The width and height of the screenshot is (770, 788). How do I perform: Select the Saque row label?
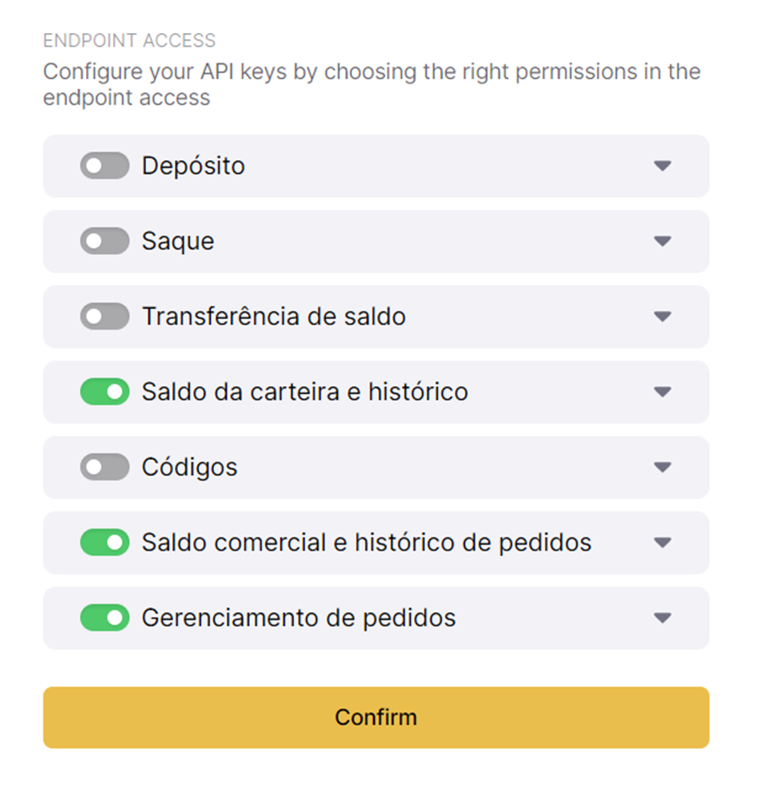[178, 241]
